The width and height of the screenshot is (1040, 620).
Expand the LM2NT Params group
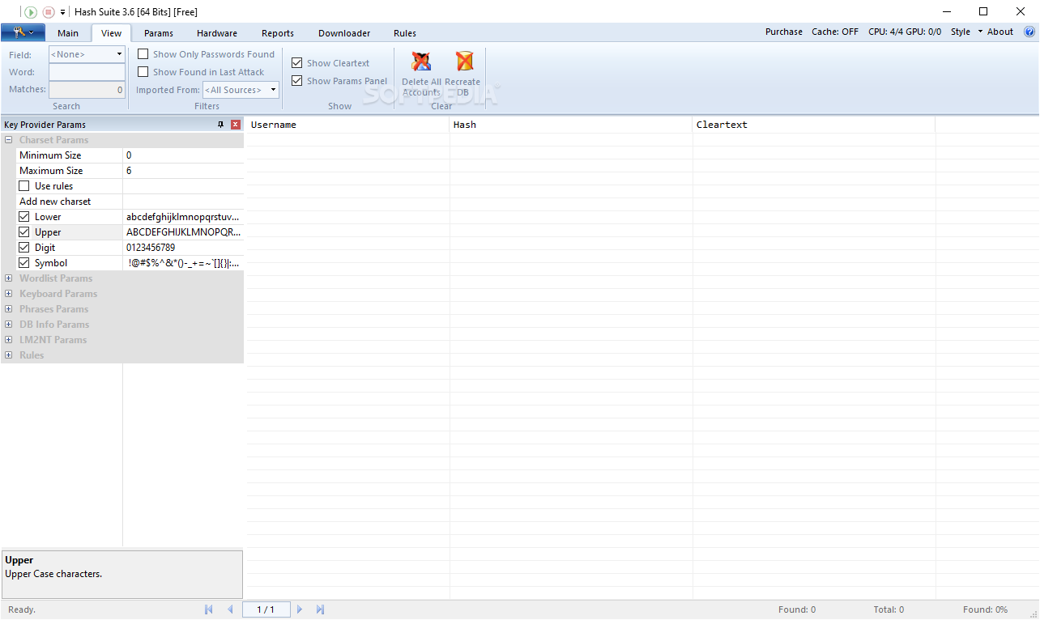9,340
